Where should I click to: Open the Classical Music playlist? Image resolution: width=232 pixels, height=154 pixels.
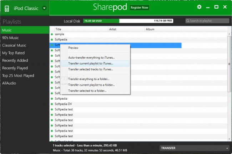click(14, 45)
